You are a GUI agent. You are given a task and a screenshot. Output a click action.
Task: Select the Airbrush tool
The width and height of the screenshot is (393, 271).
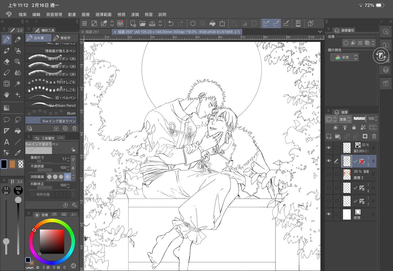point(18,51)
